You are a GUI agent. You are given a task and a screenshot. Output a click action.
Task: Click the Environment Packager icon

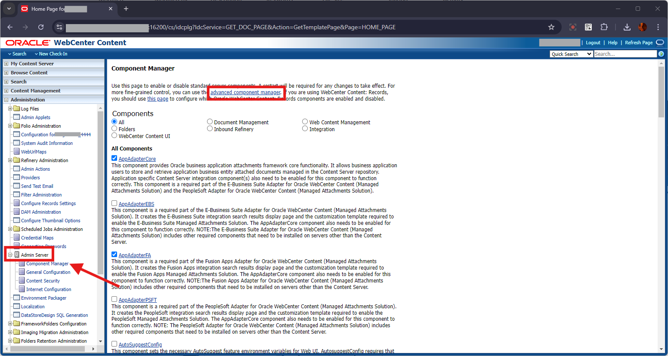pos(17,298)
